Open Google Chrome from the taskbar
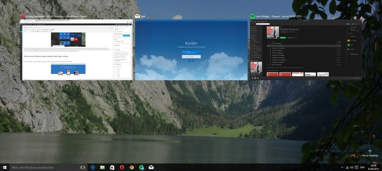 (x=131, y=167)
